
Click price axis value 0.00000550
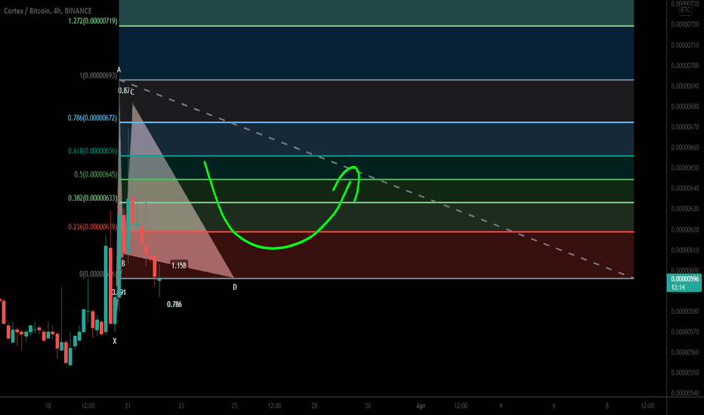[x=684, y=373]
